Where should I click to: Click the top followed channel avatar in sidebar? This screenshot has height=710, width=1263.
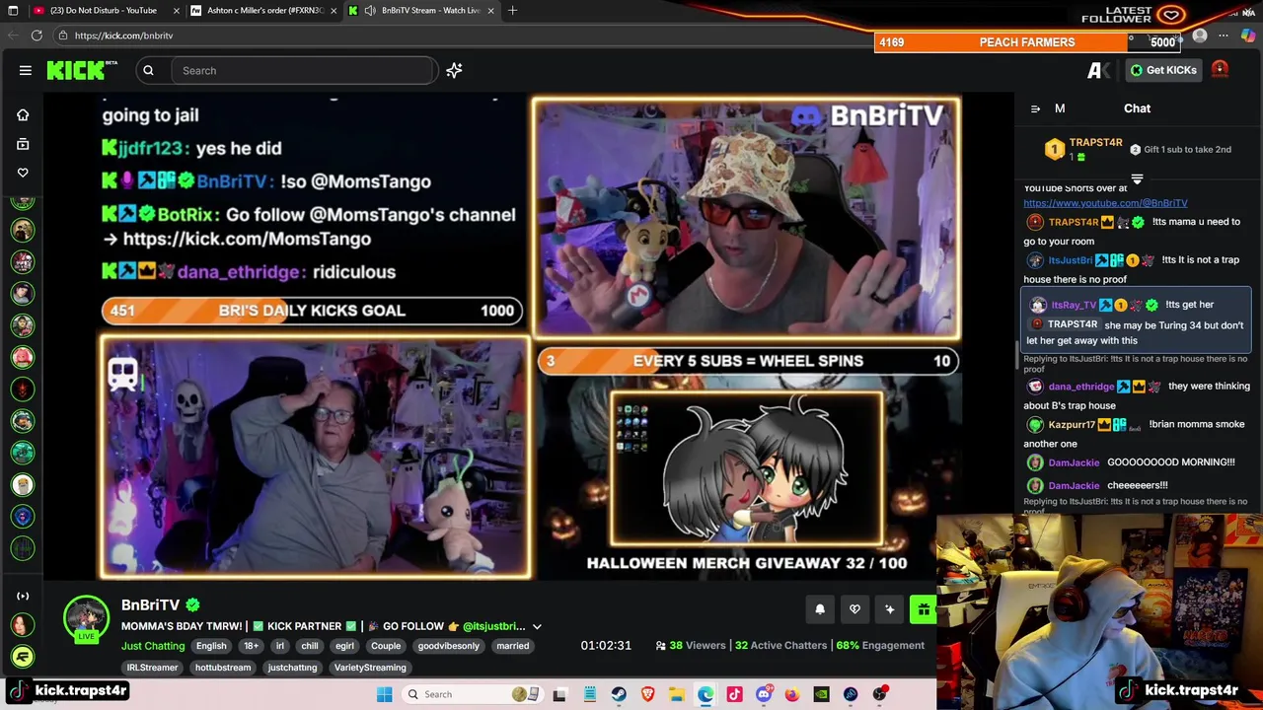(x=23, y=202)
